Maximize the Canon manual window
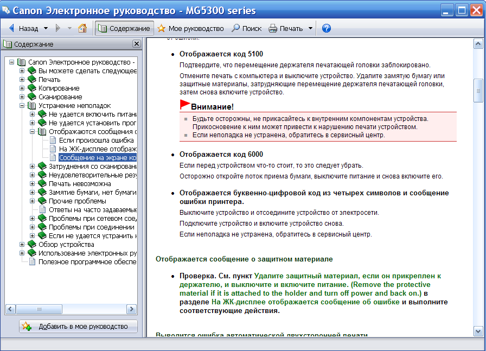Screen dimensions: 486x351 pos(462,10)
